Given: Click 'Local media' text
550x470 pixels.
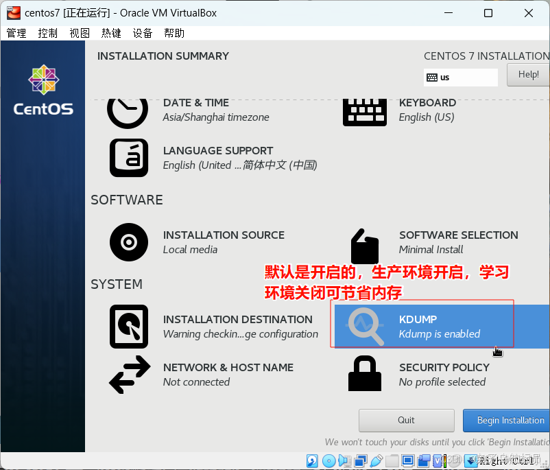Looking at the screenshot, I should [x=190, y=250].
